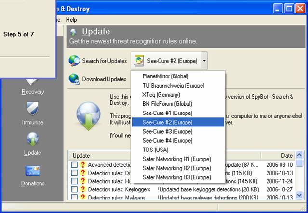Choose XTeq (Germany) mirror
Viewport: 308px width, 213px height.
(178, 95)
